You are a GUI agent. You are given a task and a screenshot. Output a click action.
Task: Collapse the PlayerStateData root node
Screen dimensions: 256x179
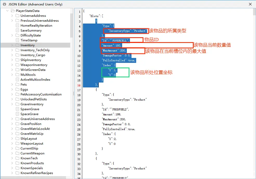[7, 11]
